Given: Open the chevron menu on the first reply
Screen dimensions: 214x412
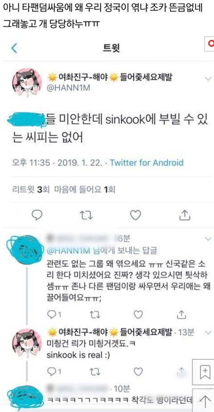Looking at the screenshot, I should pyautogui.click(x=208, y=239).
